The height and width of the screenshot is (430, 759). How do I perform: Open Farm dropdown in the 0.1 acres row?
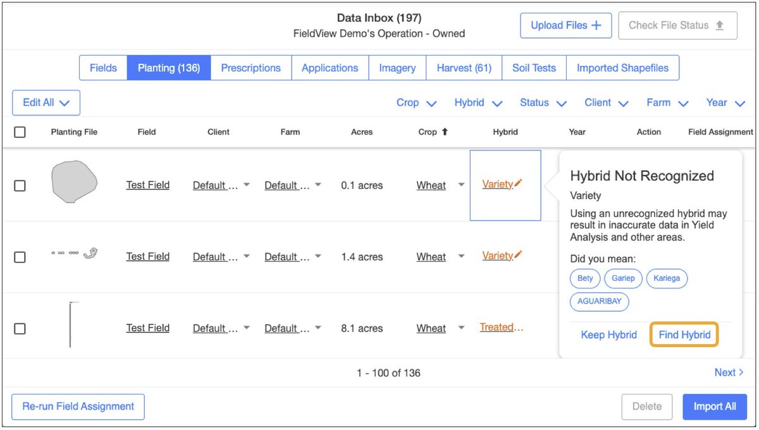318,185
